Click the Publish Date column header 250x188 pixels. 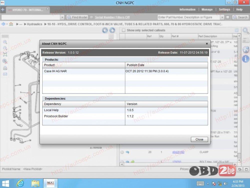166,65
